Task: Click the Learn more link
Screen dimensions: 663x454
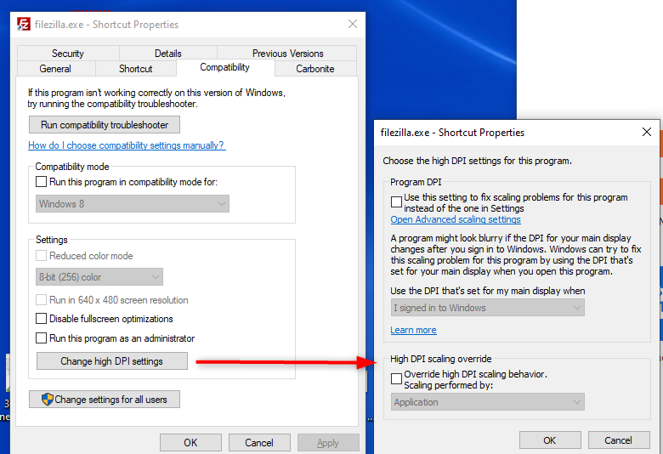Action: pyautogui.click(x=413, y=330)
